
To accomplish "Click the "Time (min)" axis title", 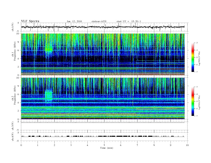I will coord(107,148).
